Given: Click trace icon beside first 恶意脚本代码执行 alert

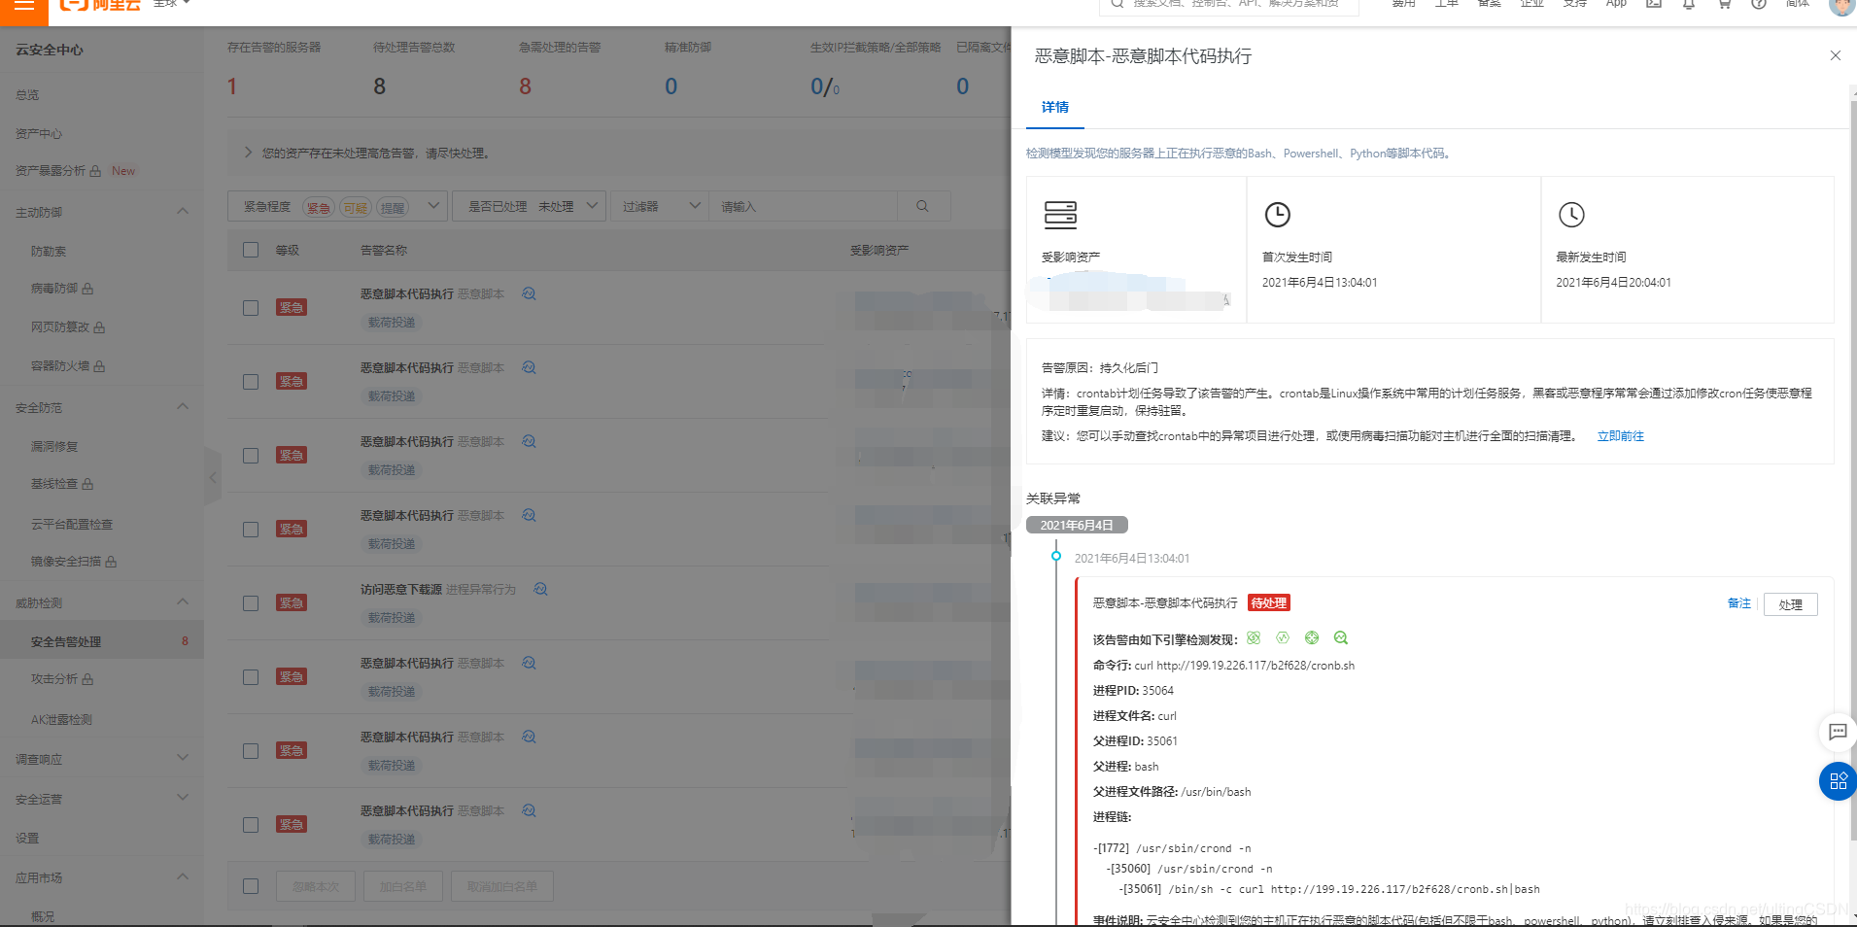Looking at the screenshot, I should [528, 292].
